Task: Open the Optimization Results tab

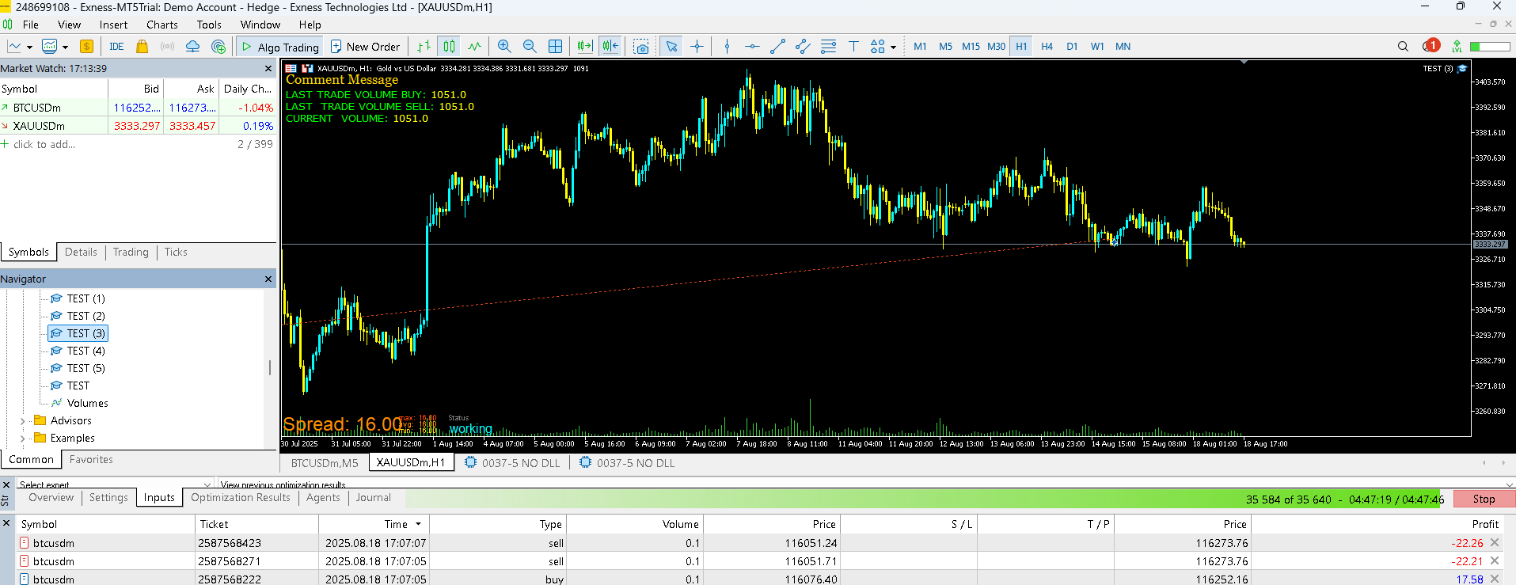Action: pyautogui.click(x=241, y=497)
